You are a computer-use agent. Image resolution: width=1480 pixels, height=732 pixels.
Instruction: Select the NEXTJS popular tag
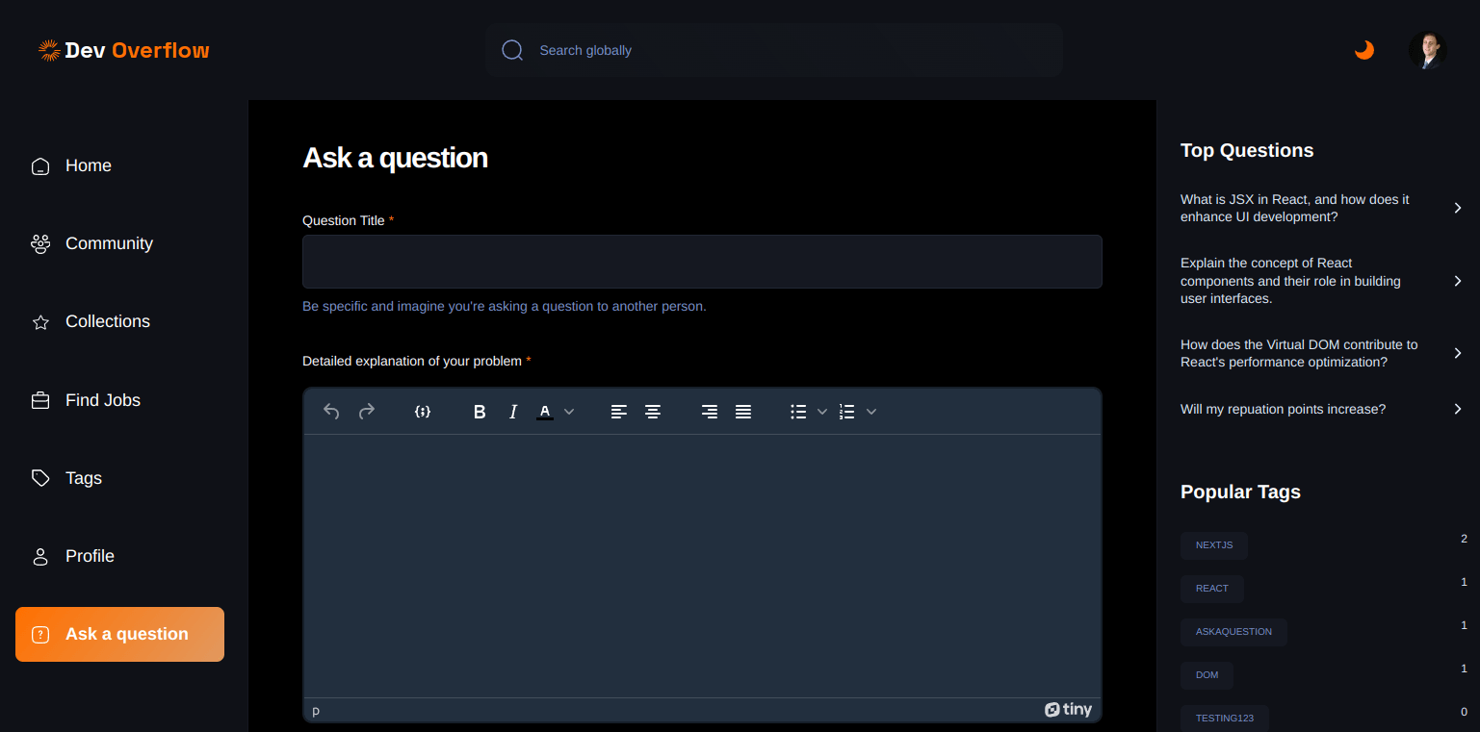point(1214,545)
